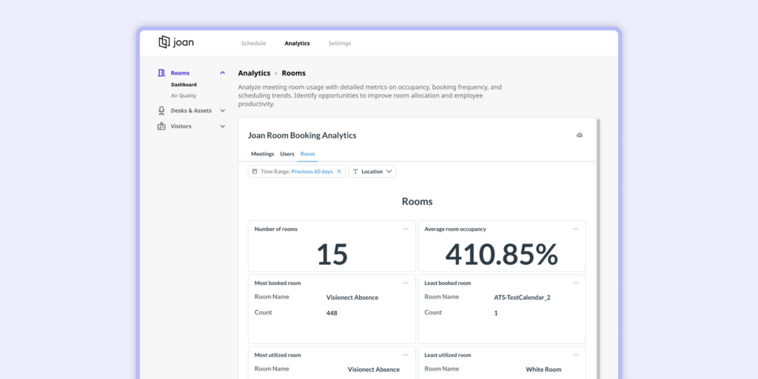Click the dashboard vertical scrollbar
This screenshot has height=379, width=758.
(598, 248)
